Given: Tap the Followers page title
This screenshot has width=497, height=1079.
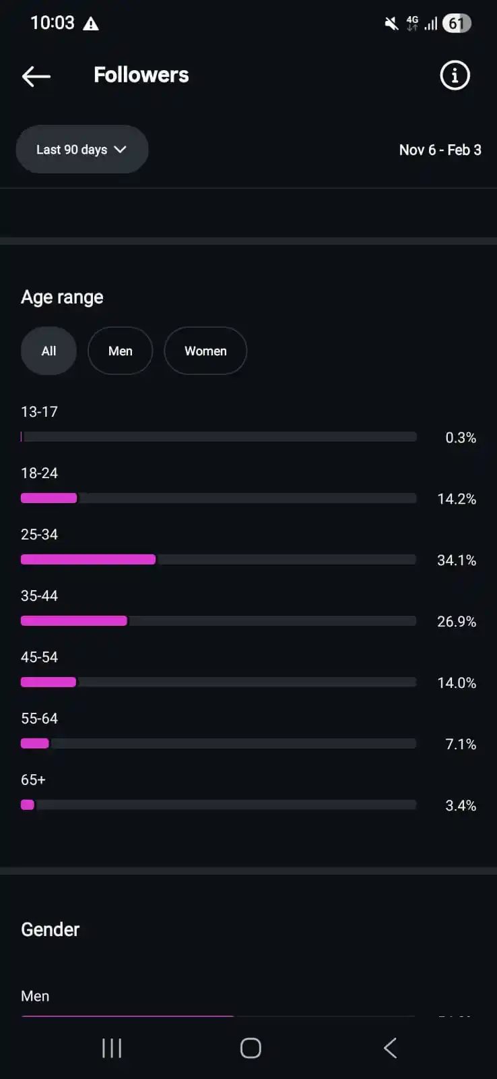Looking at the screenshot, I should point(141,75).
